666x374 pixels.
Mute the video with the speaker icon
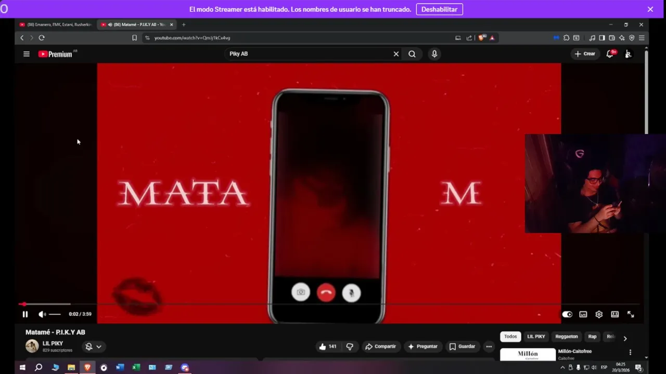[x=42, y=314]
